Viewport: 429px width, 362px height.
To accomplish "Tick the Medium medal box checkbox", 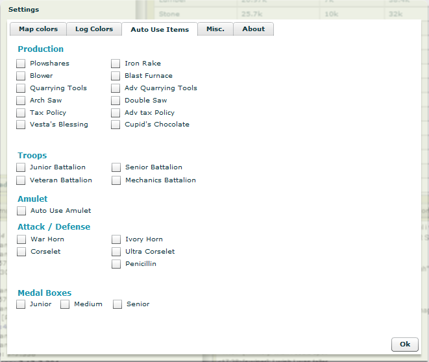I will coord(65,304).
